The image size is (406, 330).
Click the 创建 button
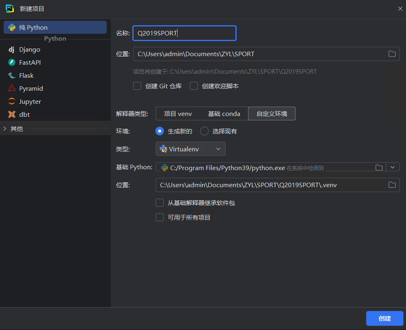384,319
